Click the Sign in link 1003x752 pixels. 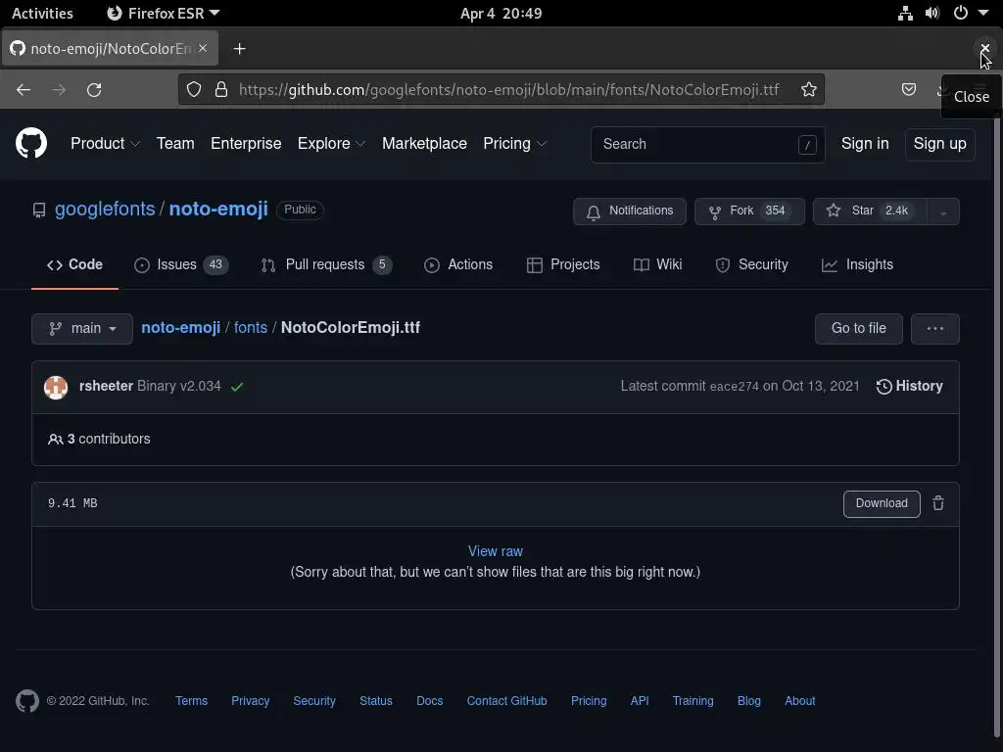[x=865, y=143]
